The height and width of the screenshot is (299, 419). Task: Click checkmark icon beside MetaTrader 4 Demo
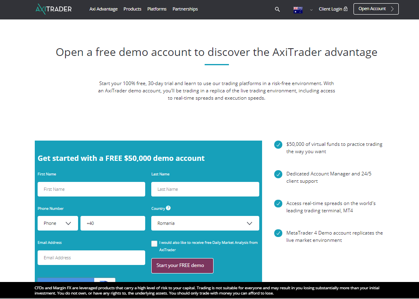click(x=278, y=233)
